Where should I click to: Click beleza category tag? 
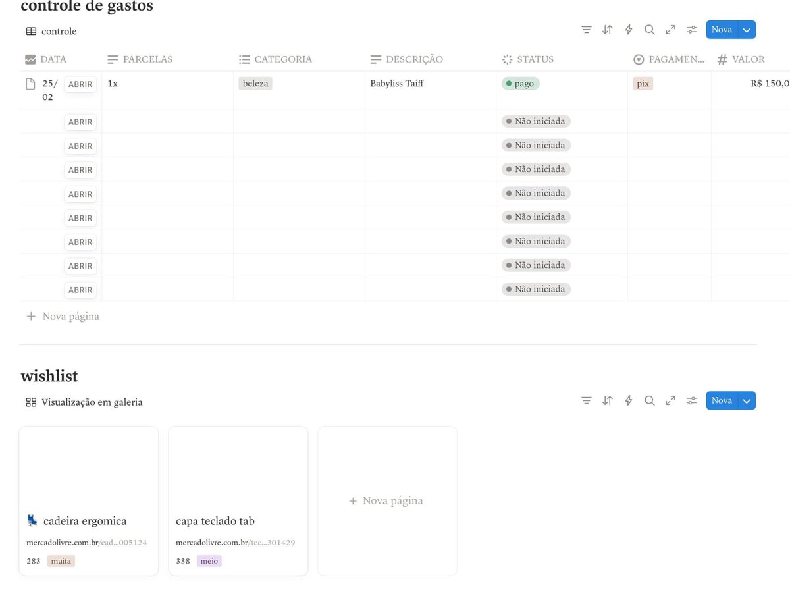pos(255,84)
